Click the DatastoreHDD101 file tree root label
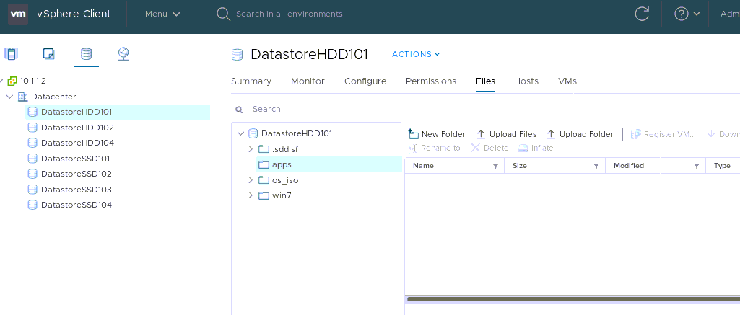Screen dimensions: 740x315 click(x=297, y=133)
